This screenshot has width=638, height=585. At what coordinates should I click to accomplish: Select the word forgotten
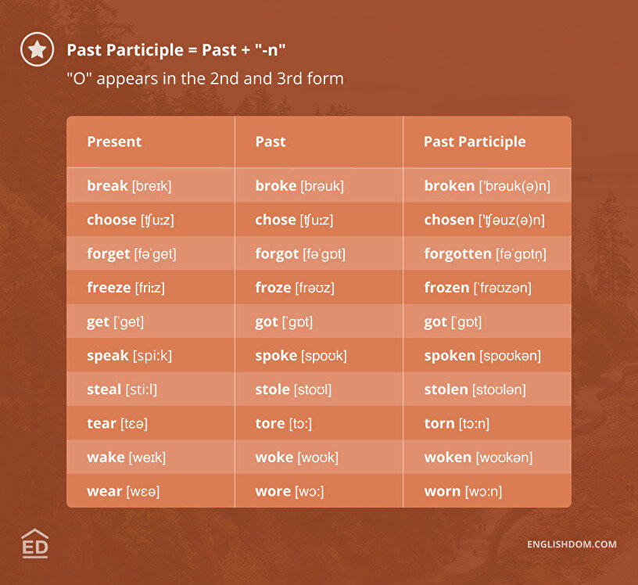pos(457,254)
